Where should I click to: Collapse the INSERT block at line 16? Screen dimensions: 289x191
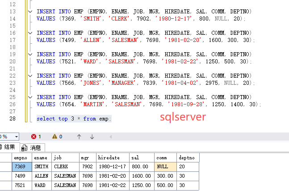click(x=30, y=33)
